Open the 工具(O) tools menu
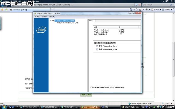The width and height of the screenshot is (175, 109). point(167,10)
